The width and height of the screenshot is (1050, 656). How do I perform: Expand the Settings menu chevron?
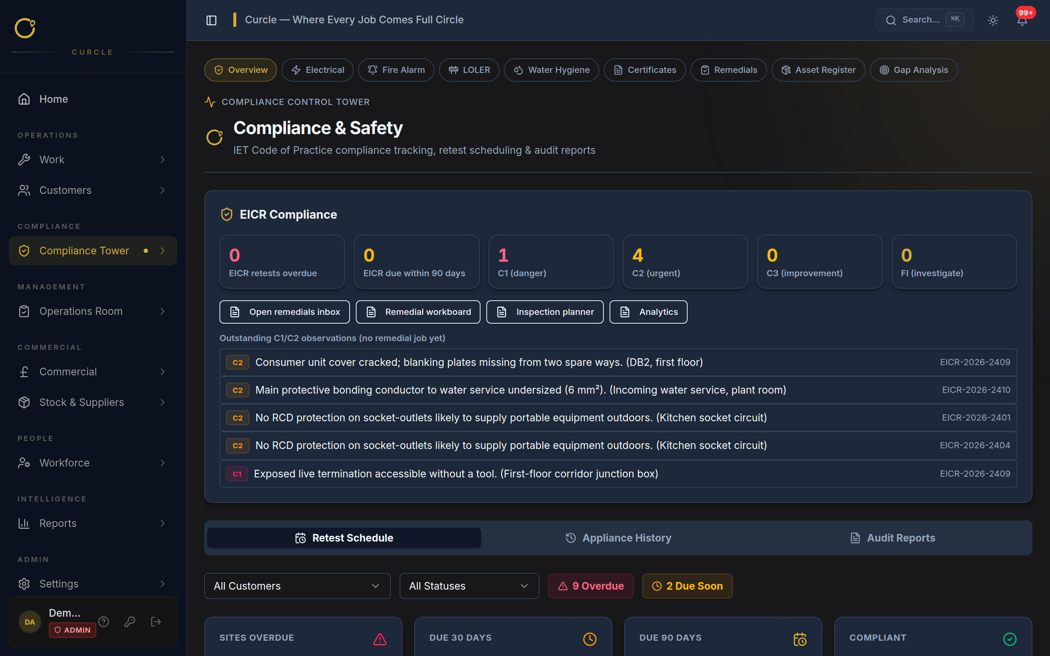(163, 584)
